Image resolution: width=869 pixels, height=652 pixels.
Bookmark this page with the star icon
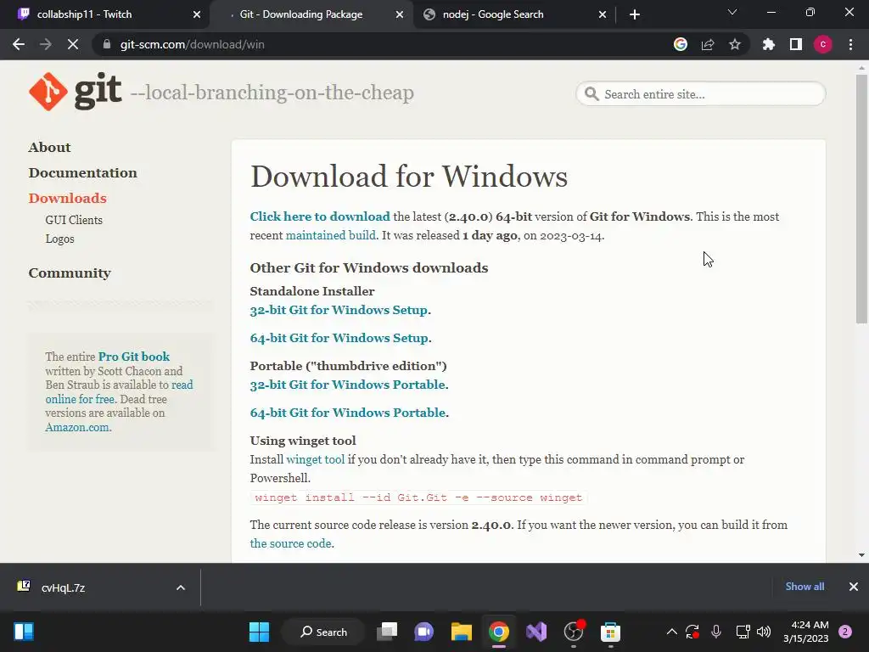pos(735,44)
